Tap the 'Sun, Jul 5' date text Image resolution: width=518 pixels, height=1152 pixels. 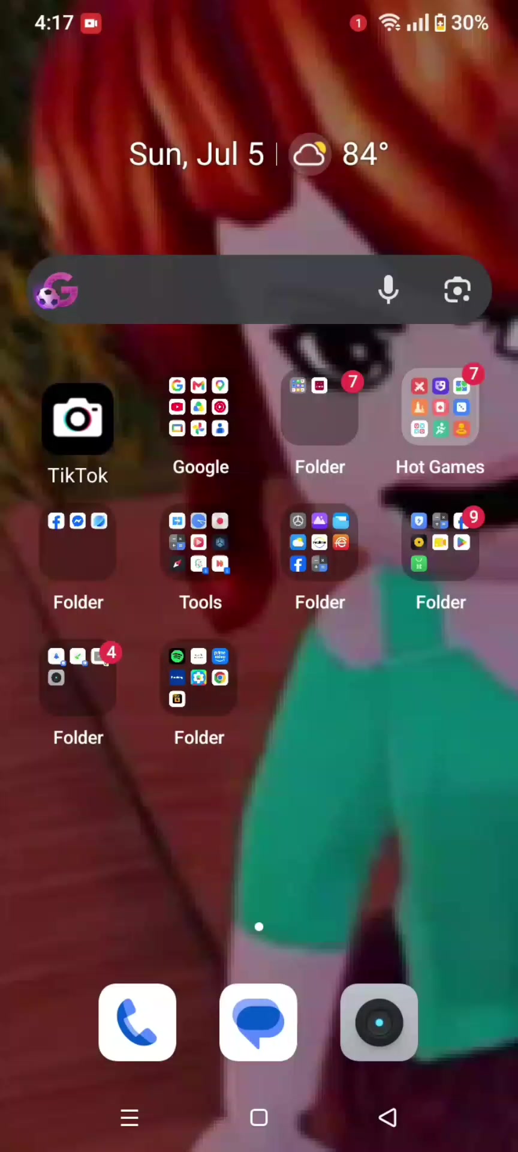click(x=197, y=154)
